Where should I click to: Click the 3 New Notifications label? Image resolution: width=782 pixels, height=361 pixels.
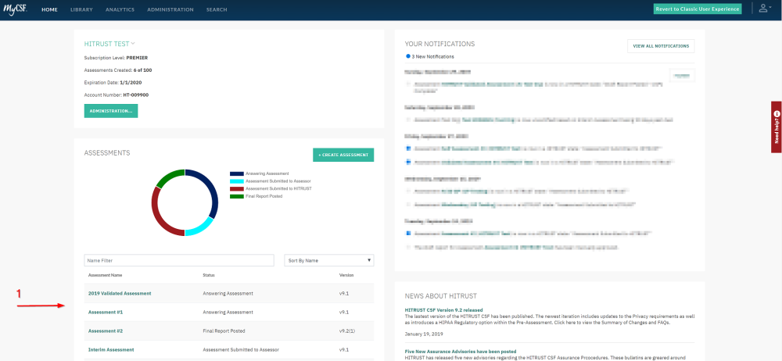click(433, 56)
